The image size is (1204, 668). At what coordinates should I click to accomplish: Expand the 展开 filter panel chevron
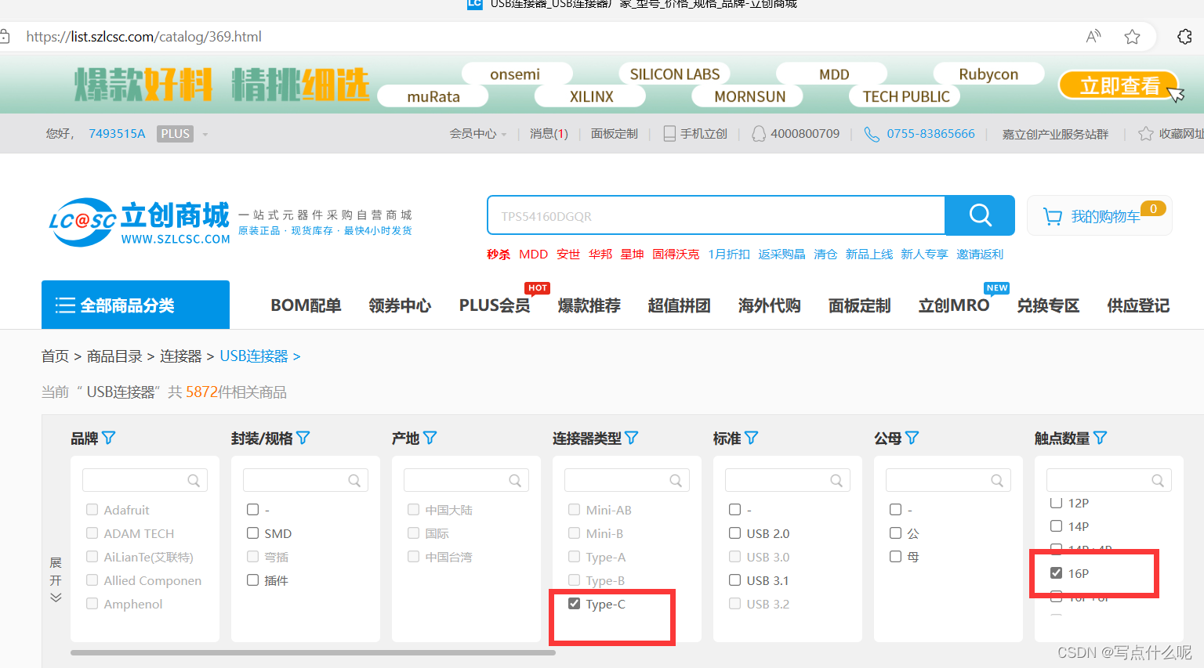tap(56, 597)
